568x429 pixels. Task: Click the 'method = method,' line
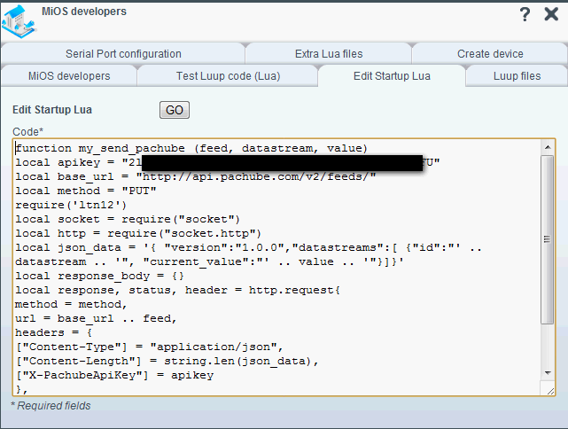71,304
